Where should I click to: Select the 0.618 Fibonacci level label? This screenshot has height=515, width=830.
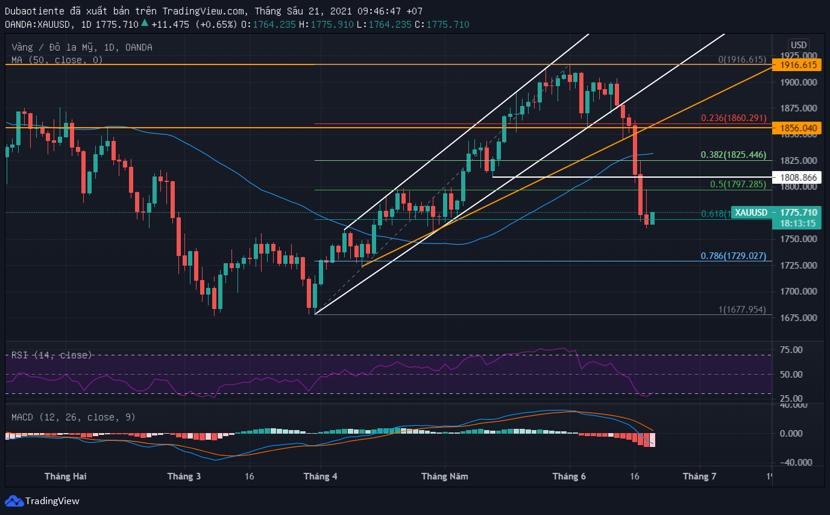click(x=715, y=214)
